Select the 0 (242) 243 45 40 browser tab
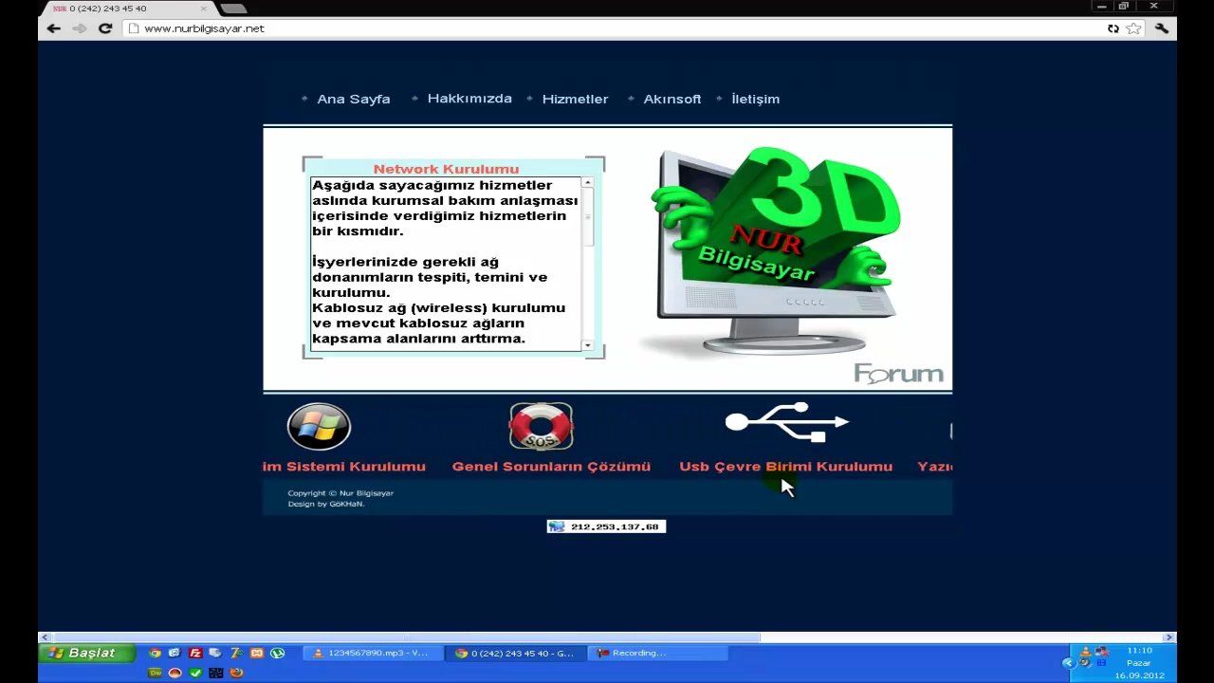This screenshot has width=1214, height=683. [x=128, y=9]
